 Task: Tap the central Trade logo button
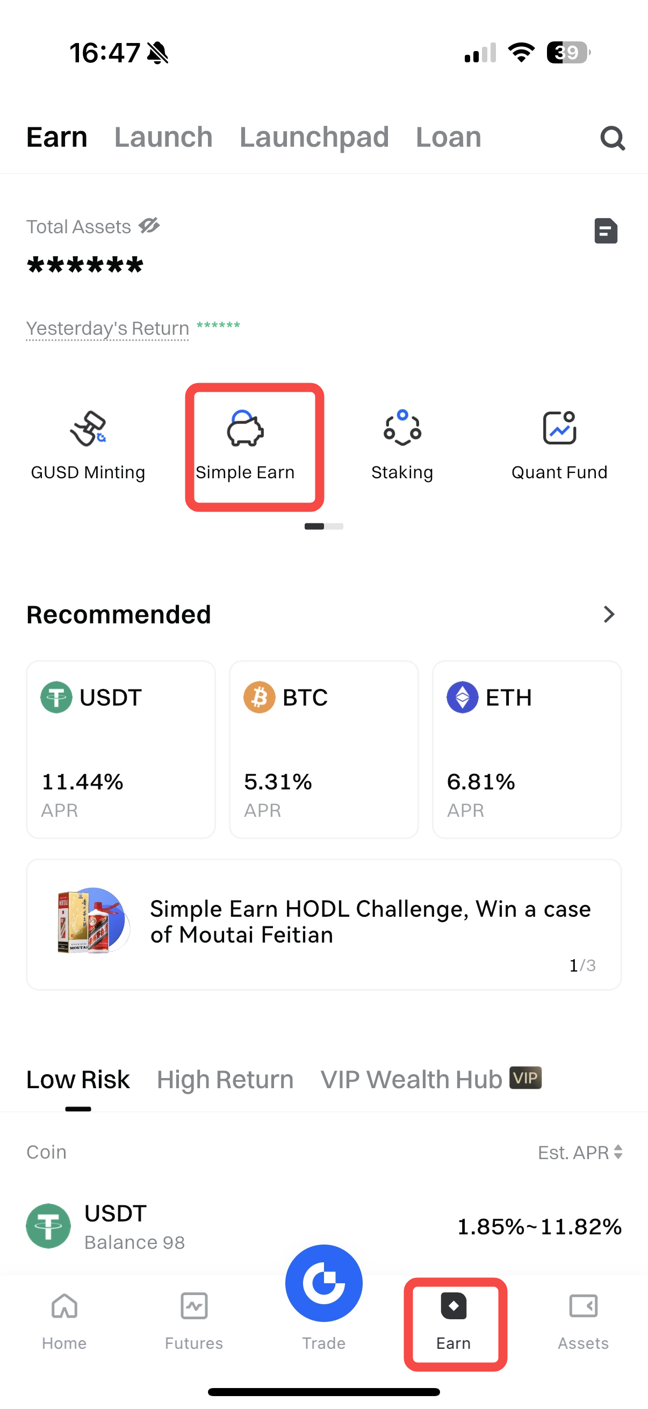323,1283
